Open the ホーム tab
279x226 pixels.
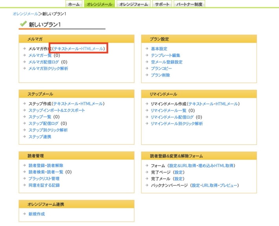[x=74, y=4]
